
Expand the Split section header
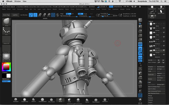[x=149, y=82]
